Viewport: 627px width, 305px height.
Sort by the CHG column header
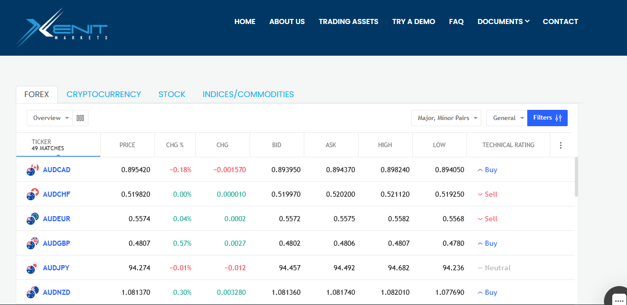[x=222, y=145]
